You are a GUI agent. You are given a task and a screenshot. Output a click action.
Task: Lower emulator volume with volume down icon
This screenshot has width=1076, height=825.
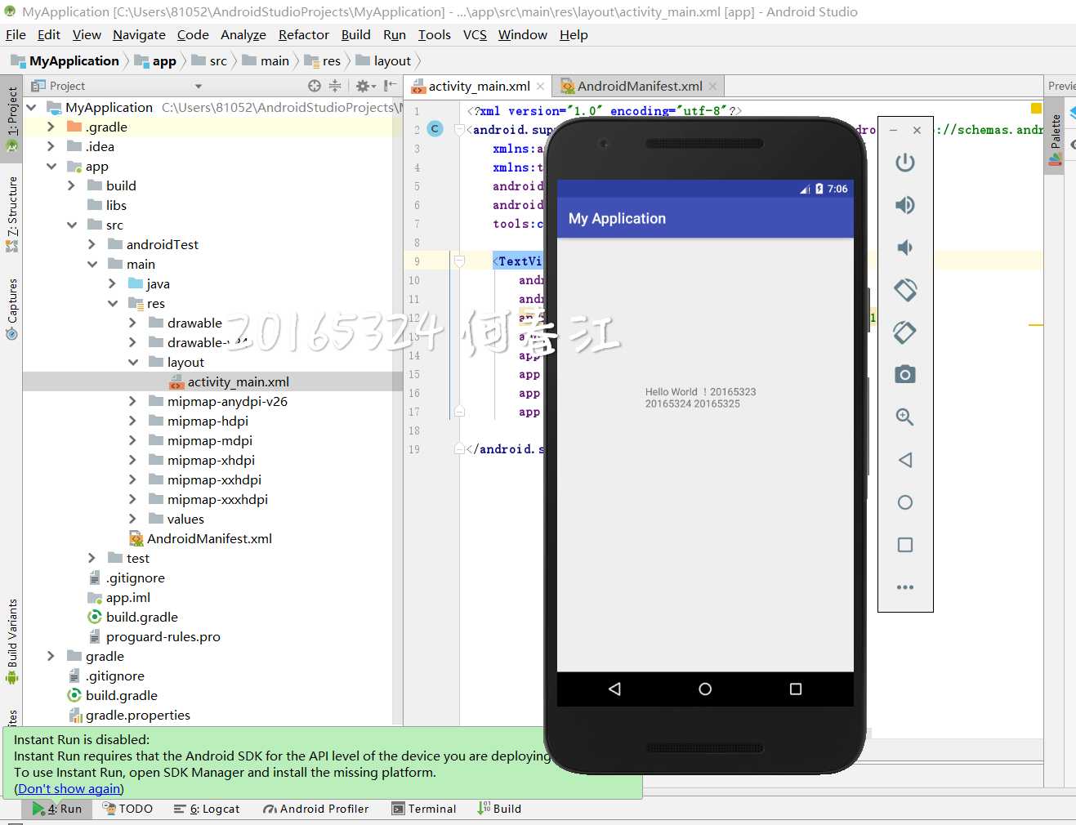click(x=904, y=247)
